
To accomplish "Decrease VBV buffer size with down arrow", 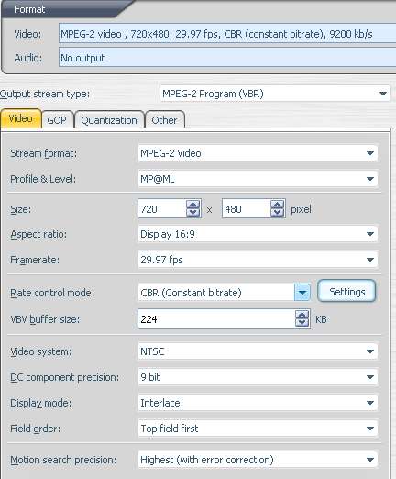I will click(x=302, y=323).
